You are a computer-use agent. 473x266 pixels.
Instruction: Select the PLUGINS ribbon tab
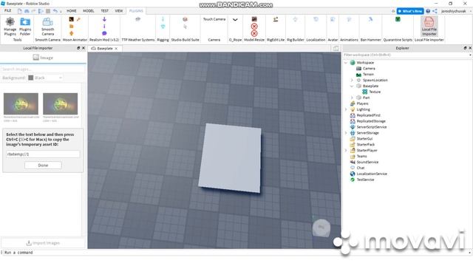(136, 11)
